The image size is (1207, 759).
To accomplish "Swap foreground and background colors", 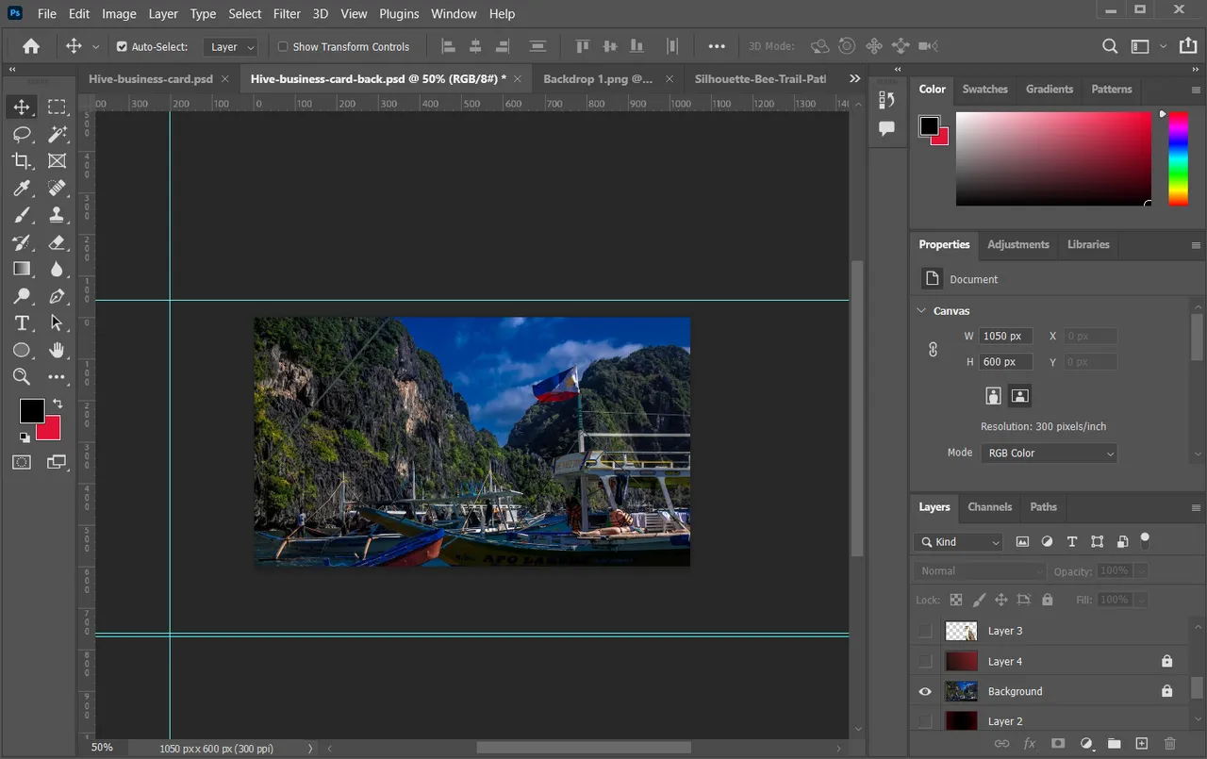I will [x=57, y=404].
